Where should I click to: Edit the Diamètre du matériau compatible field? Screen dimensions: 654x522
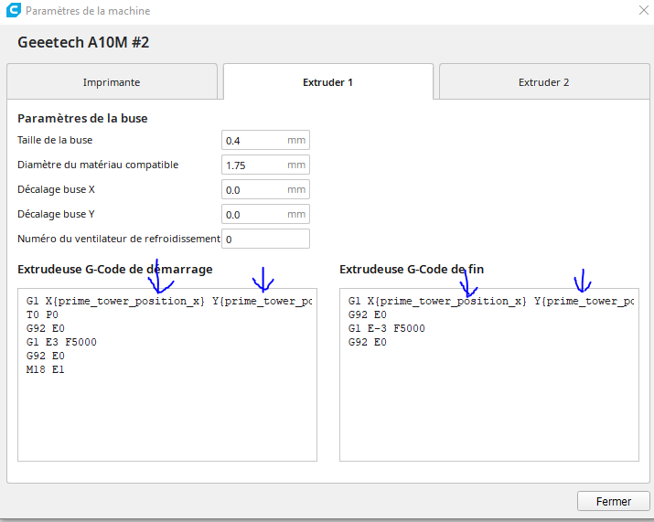(265, 165)
